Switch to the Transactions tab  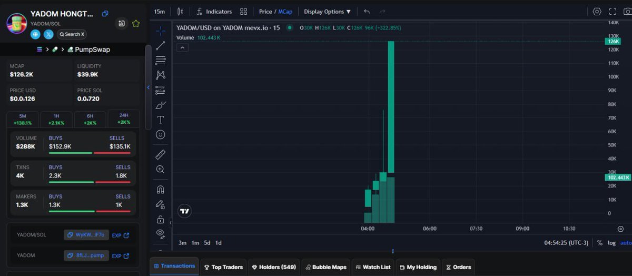coord(174,267)
